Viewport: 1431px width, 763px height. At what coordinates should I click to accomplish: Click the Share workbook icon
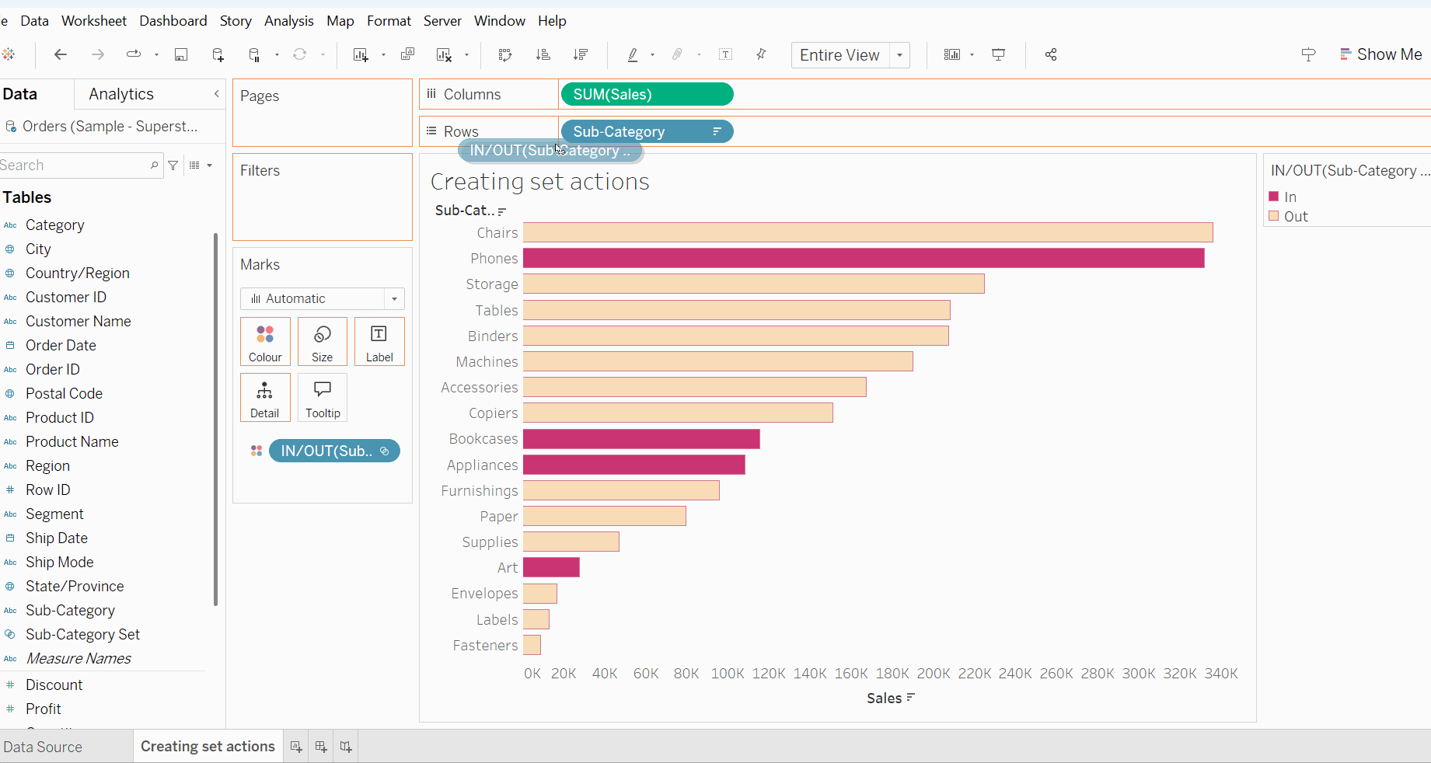[x=1051, y=54]
